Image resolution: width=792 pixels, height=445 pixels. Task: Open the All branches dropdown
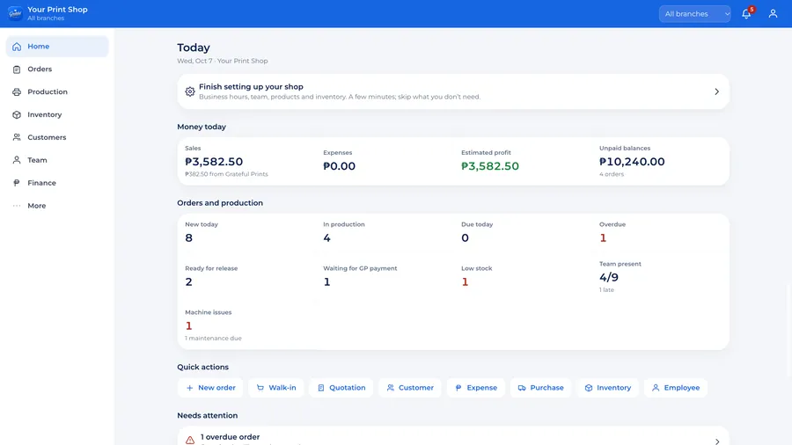click(694, 14)
